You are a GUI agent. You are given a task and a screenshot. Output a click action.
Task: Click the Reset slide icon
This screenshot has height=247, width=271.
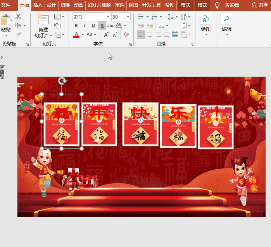[x=57, y=26]
